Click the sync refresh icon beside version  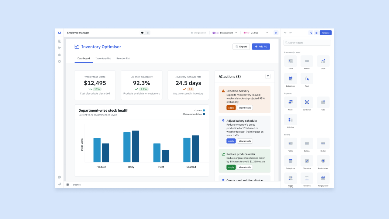(276, 33)
